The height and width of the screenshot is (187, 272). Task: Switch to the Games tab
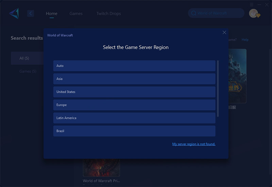pyautogui.click(x=76, y=13)
